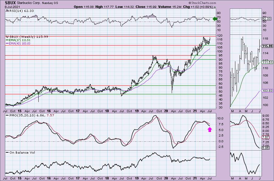Click the EMA(43) 103.83 legend entry
The height and width of the screenshot is (181, 274).
[x=19, y=43]
